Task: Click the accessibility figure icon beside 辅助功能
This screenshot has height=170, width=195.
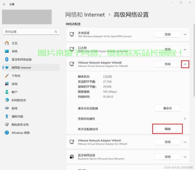Action: tap(7, 116)
